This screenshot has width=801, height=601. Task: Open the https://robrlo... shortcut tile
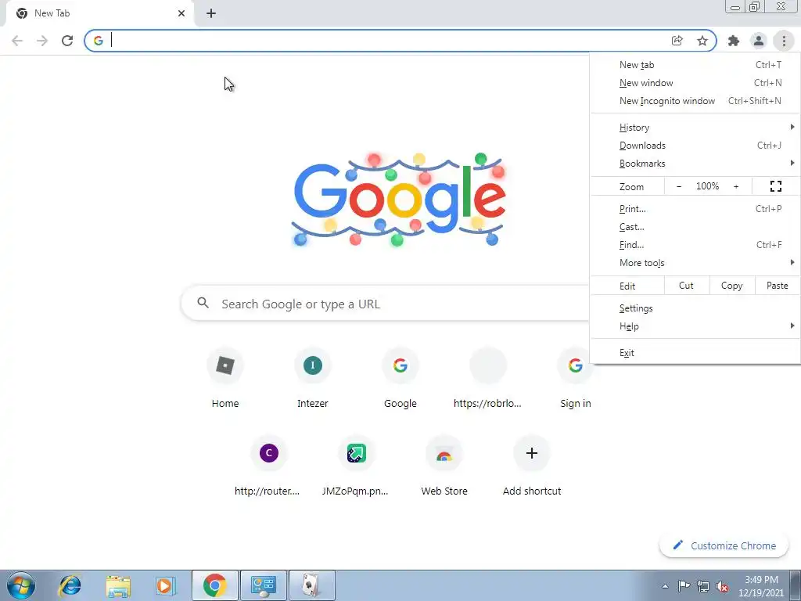point(488,378)
